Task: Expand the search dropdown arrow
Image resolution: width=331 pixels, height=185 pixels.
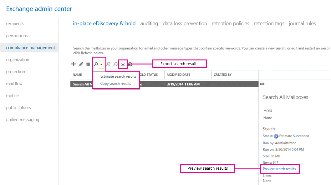Action: pos(101,64)
